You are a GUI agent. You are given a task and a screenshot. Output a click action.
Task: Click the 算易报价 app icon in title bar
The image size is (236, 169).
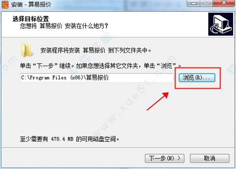[5, 4]
